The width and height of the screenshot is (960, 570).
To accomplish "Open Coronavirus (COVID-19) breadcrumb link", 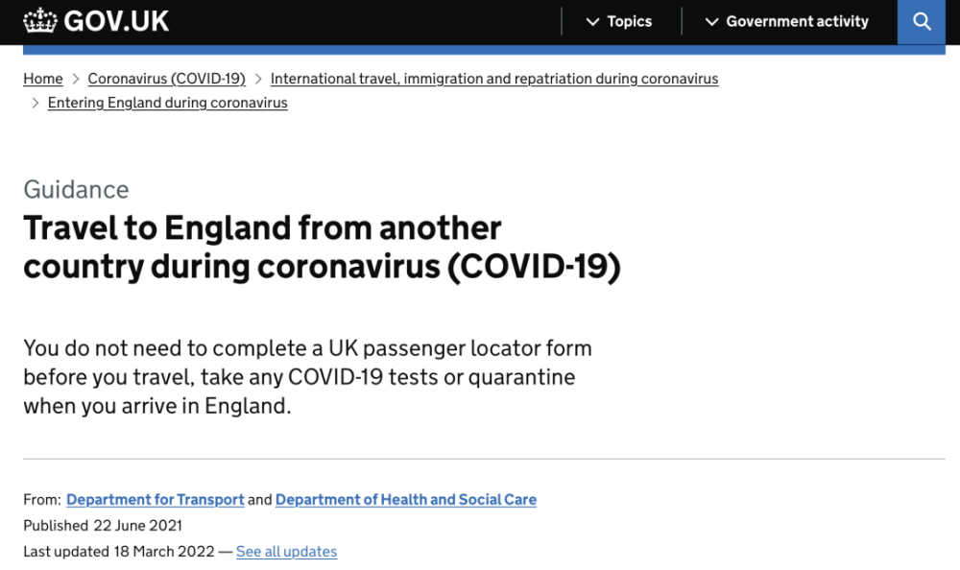I will point(166,79).
